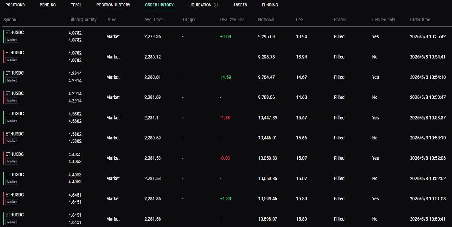The width and height of the screenshot is (452, 227).
Task: Click order time 2026/5/8 10:52:02
Action: coord(427,179)
